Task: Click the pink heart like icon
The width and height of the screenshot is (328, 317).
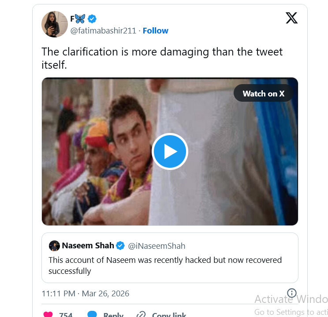Action: pos(48,314)
